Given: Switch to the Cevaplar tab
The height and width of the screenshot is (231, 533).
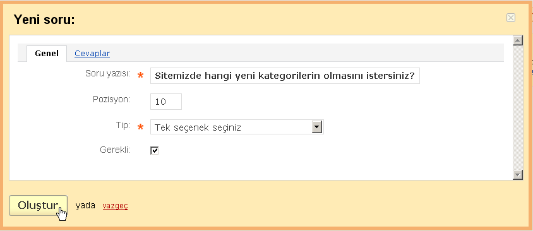Looking at the screenshot, I should pos(92,54).
